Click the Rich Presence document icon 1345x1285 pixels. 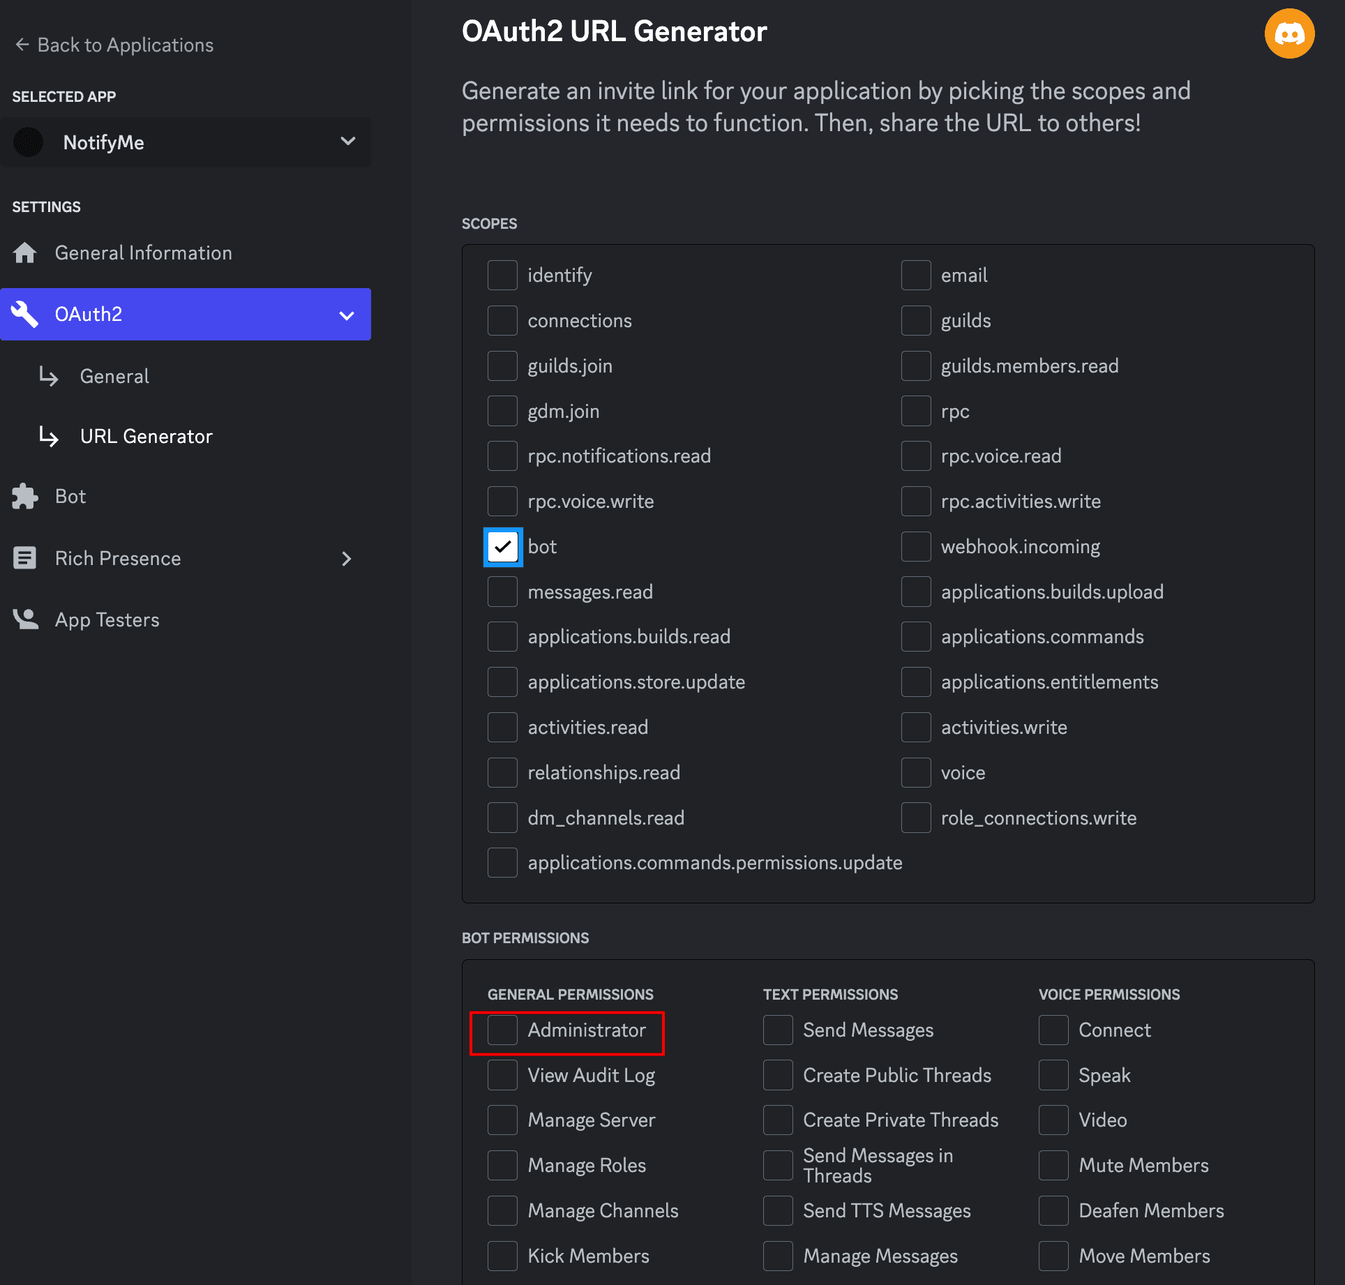[x=25, y=558]
